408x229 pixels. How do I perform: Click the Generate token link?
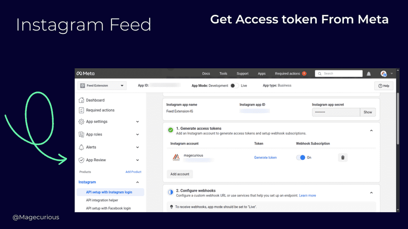pos(265,157)
